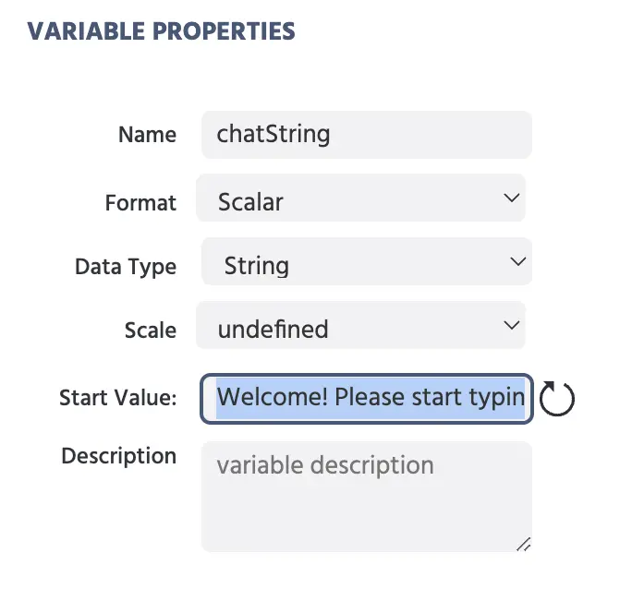Click the Name label
Image resolution: width=632 pixels, height=589 pixels.
(x=147, y=135)
